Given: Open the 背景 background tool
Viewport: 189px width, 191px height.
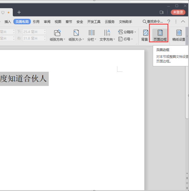Looking at the screenshot, I should (x=146, y=33).
